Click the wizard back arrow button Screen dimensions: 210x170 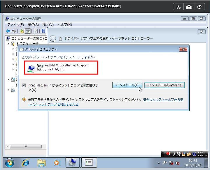pos(53,39)
